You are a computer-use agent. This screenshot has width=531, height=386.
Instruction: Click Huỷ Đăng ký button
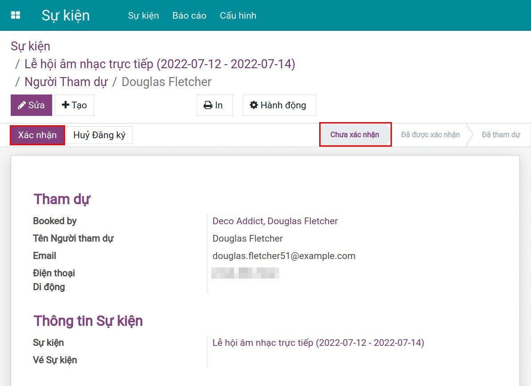tap(99, 135)
